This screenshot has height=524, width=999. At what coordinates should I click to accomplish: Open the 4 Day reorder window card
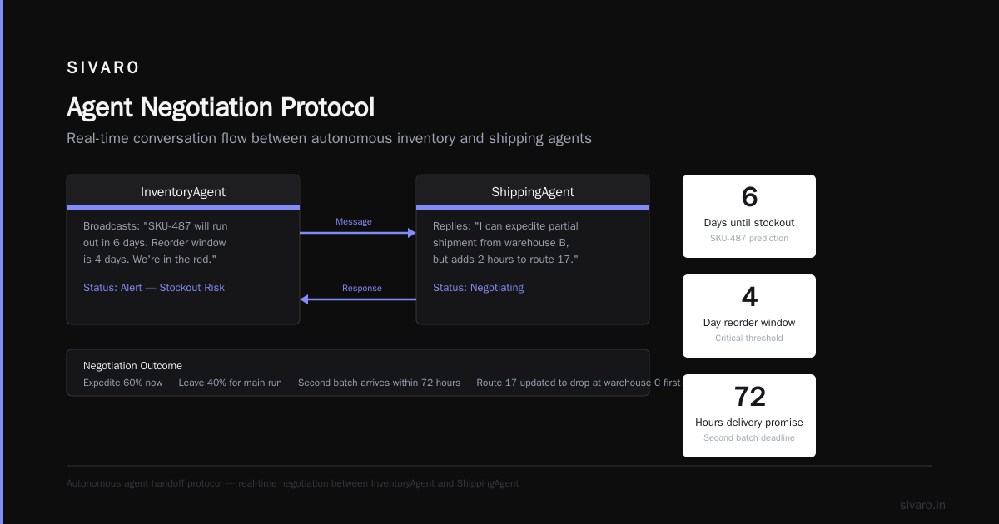point(749,316)
